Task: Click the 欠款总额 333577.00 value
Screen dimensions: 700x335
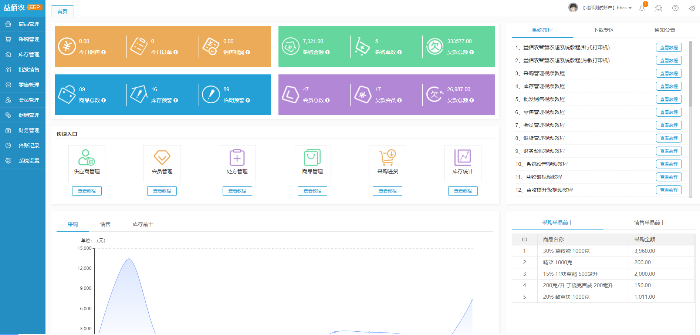Action: click(459, 41)
